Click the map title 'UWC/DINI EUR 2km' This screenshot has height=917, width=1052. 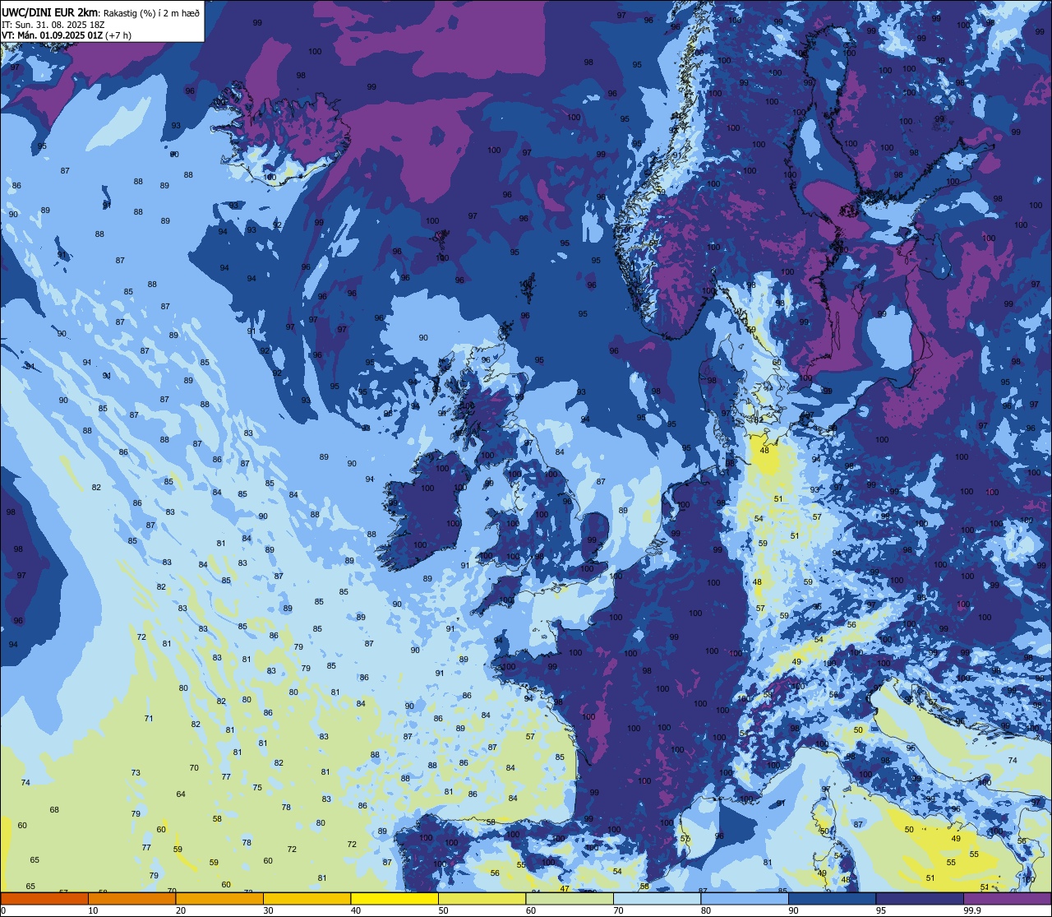[x=49, y=12]
